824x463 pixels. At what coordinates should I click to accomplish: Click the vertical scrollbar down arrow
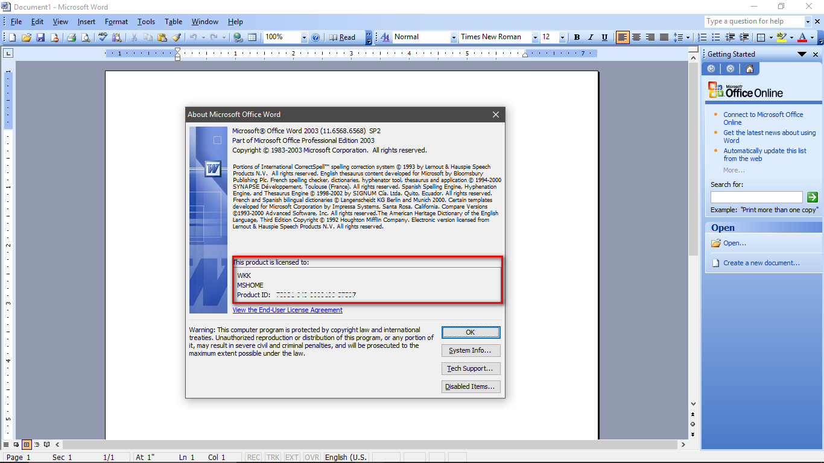pyautogui.click(x=693, y=404)
